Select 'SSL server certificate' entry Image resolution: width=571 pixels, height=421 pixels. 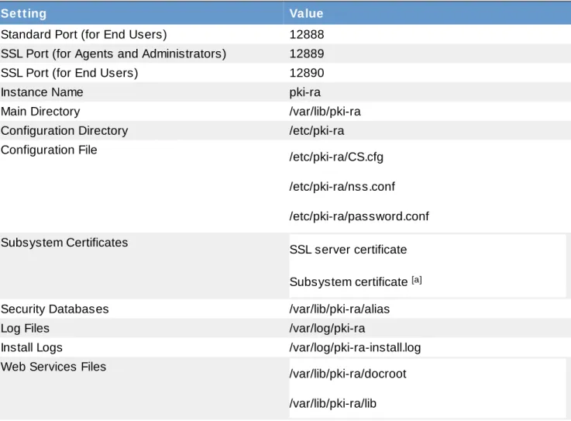348,250
